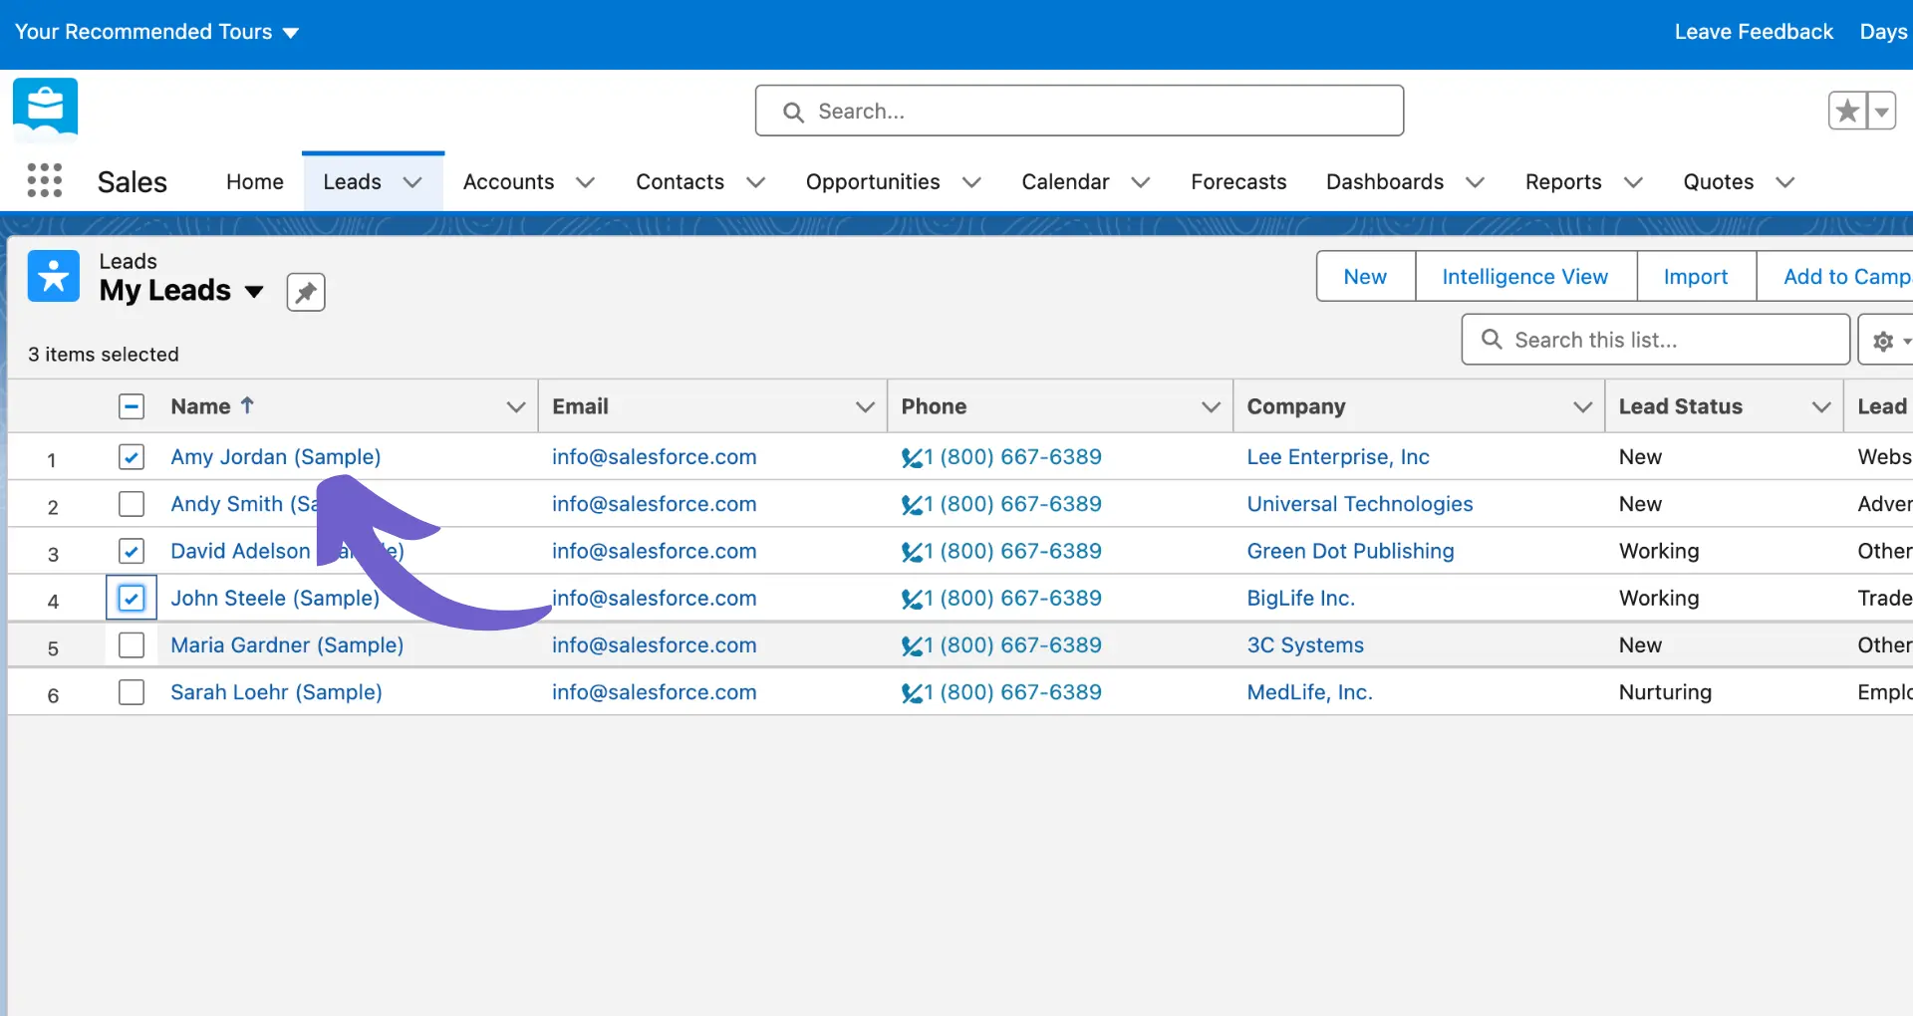
Task: Switch to the Dashboards tab
Action: pyautogui.click(x=1385, y=181)
